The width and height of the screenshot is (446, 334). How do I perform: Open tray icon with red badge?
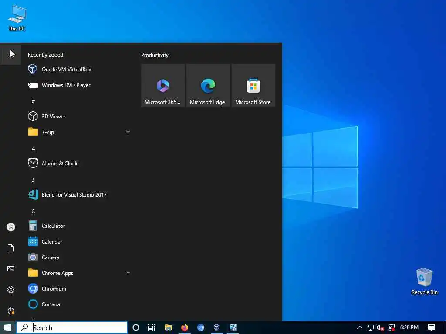pyautogui.click(x=391, y=327)
